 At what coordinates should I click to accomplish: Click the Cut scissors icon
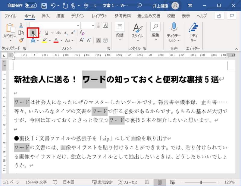pyautogui.click(x=21, y=26)
